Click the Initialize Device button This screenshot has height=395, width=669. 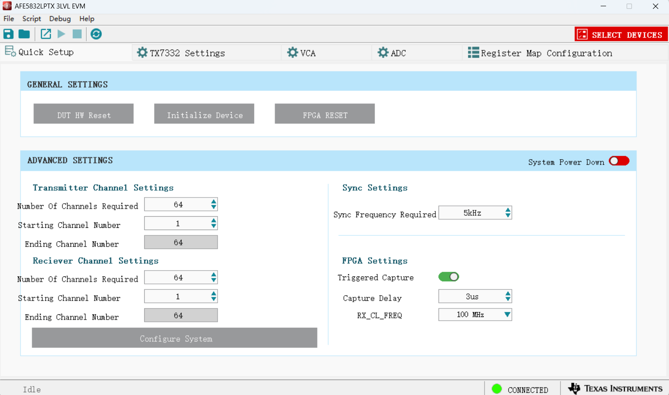point(204,114)
